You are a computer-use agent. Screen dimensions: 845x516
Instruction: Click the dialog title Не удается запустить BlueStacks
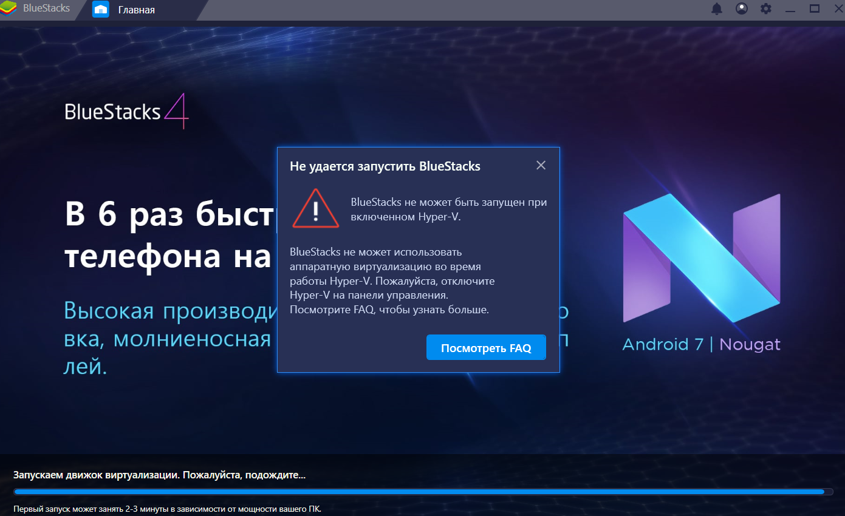click(385, 166)
